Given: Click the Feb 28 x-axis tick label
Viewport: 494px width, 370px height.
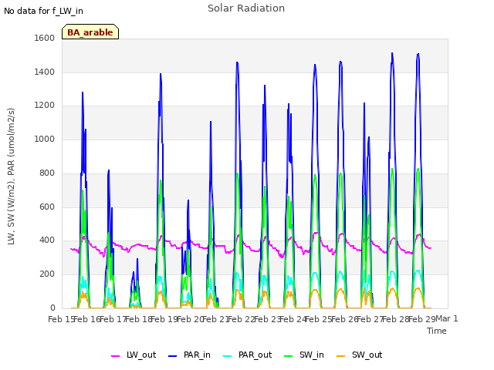Looking at the screenshot, I should pos(396,319).
